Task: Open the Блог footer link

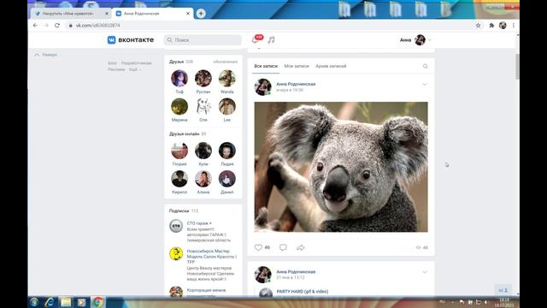Action: click(112, 63)
